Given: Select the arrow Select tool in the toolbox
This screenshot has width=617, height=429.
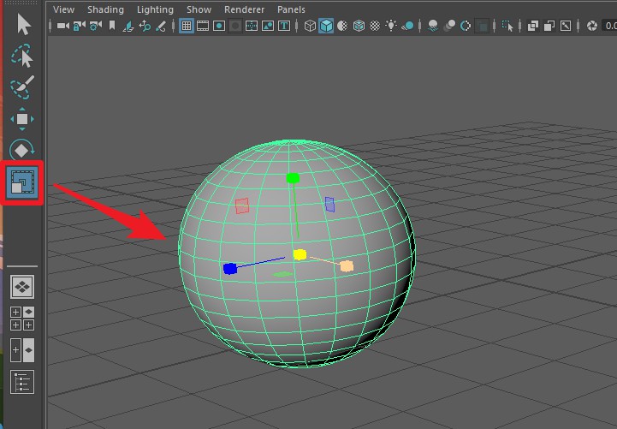Looking at the screenshot, I should (24, 24).
